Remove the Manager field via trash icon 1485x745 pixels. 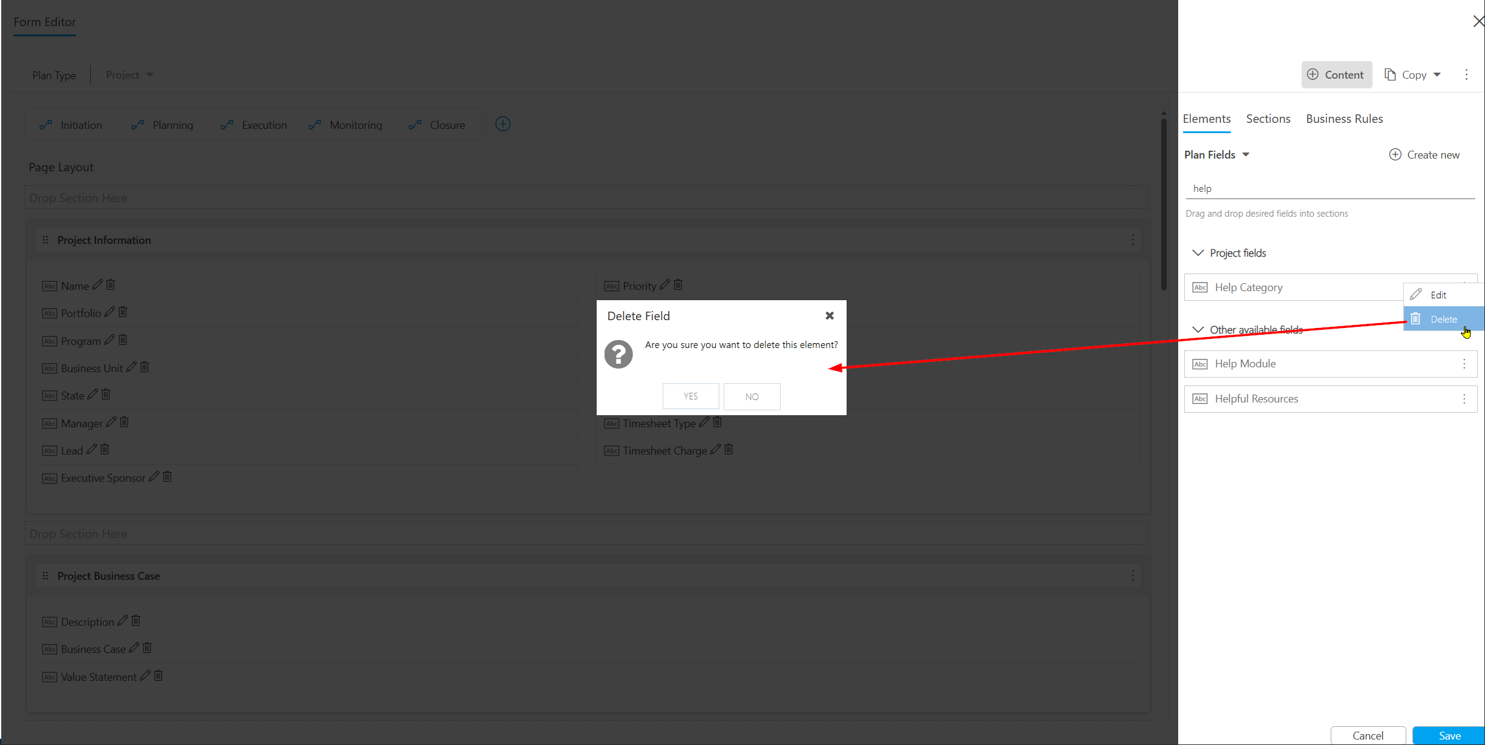click(124, 422)
